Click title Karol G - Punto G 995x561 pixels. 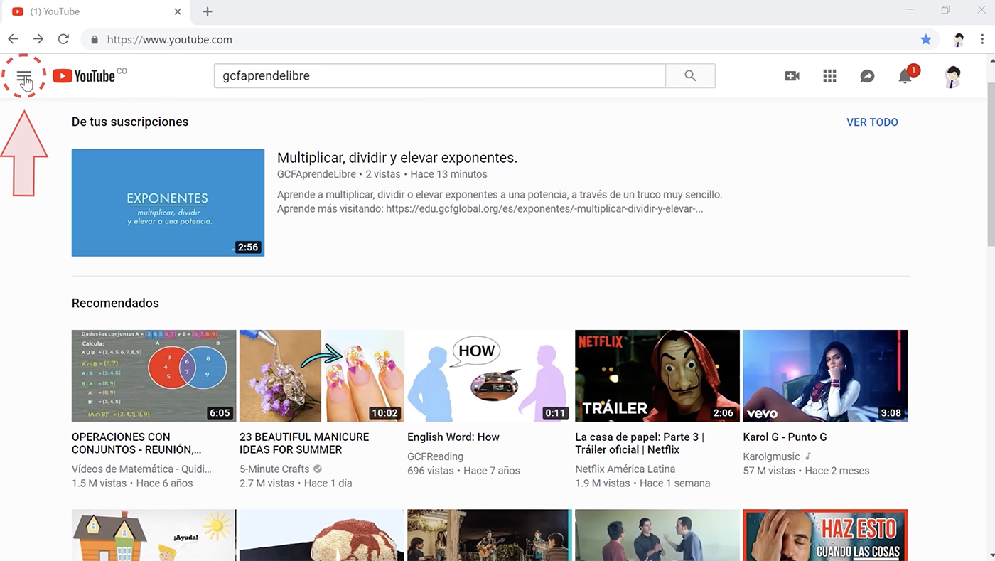pos(785,437)
